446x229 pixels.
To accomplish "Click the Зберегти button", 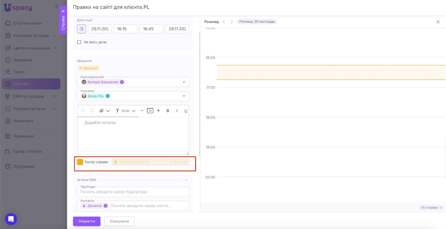I will click(x=87, y=221).
